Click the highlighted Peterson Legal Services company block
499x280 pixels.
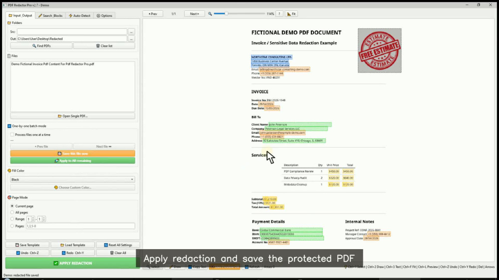pyautogui.click(x=296, y=129)
